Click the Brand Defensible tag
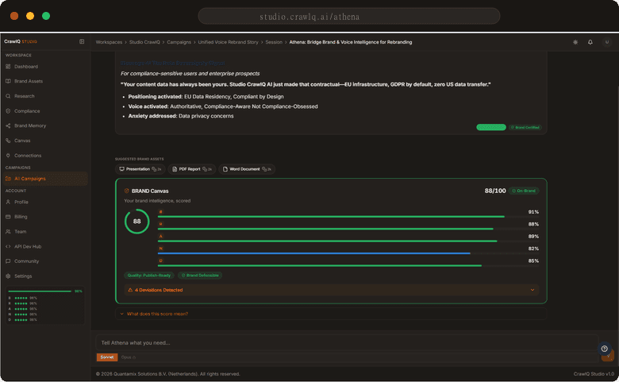Viewport: 619px width, 382px height. pyautogui.click(x=200, y=276)
